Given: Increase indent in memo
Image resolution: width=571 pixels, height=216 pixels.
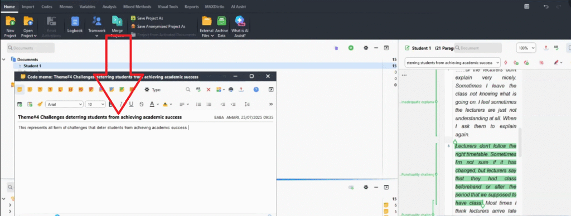Looking at the screenshot, I should (234, 104).
